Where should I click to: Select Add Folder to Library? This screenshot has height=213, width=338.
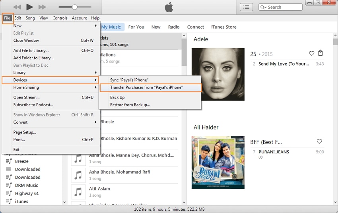[x=51, y=58]
